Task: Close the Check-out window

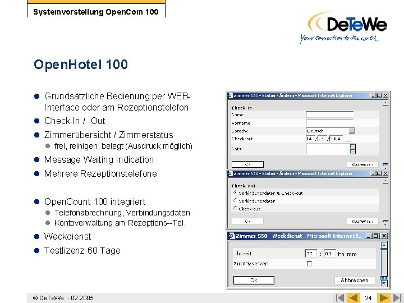Action: point(385,173)
